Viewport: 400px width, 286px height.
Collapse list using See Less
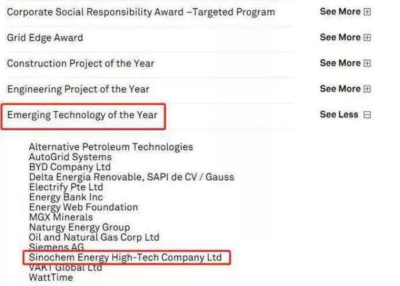pos(339,115)
